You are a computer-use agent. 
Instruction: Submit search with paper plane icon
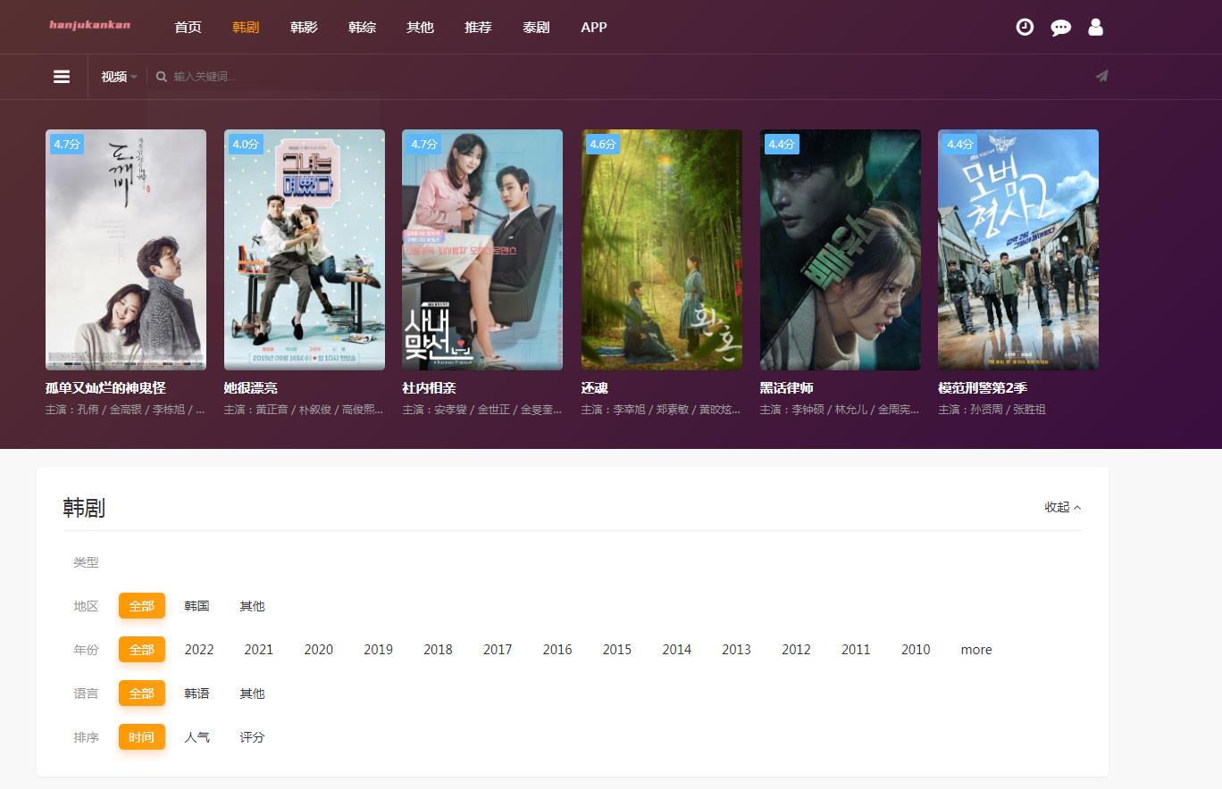(x=1101, y=76)
